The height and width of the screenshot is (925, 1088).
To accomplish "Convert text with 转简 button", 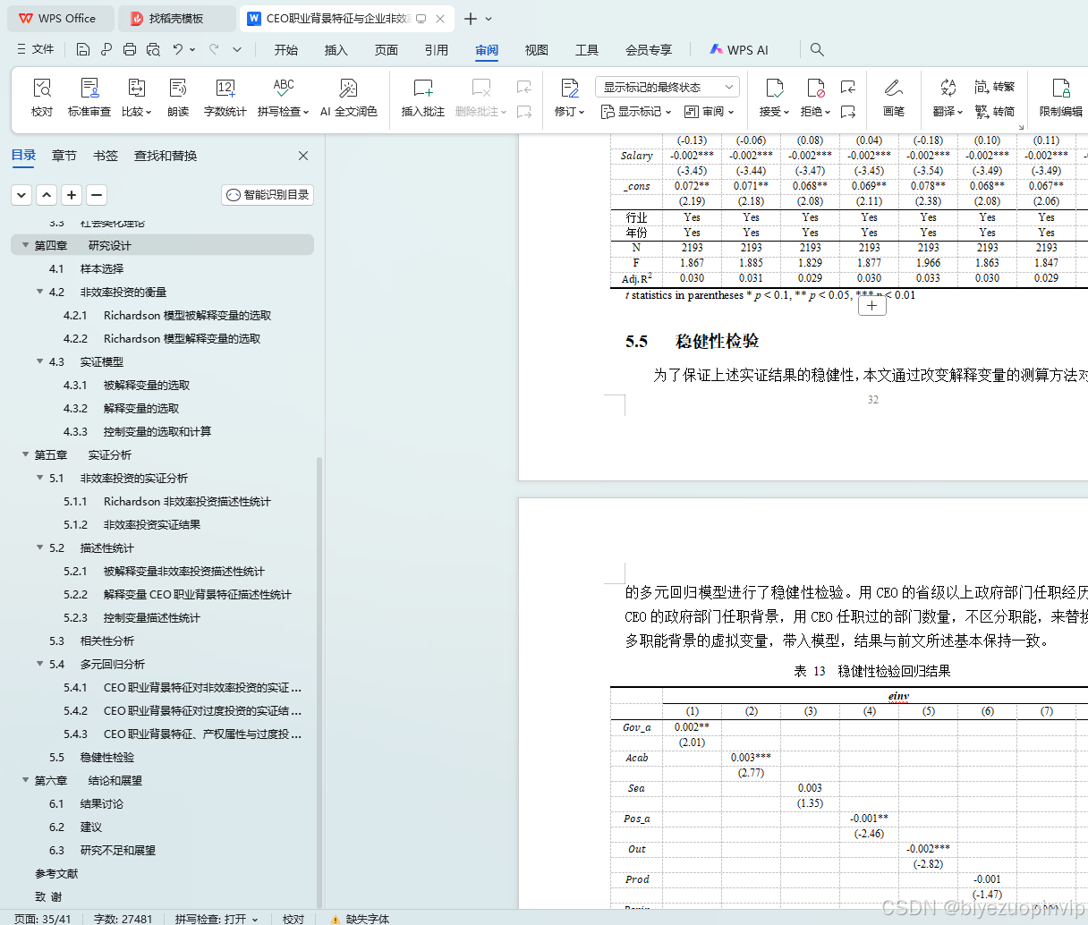I will point(995,112).
